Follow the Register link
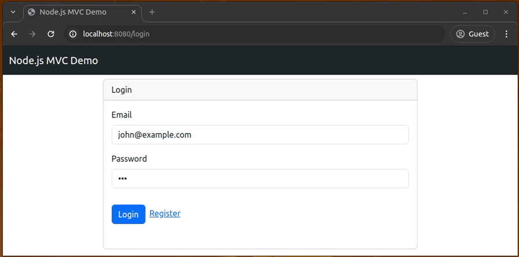Viewport: 519px width, 257px height. (165, 214)
